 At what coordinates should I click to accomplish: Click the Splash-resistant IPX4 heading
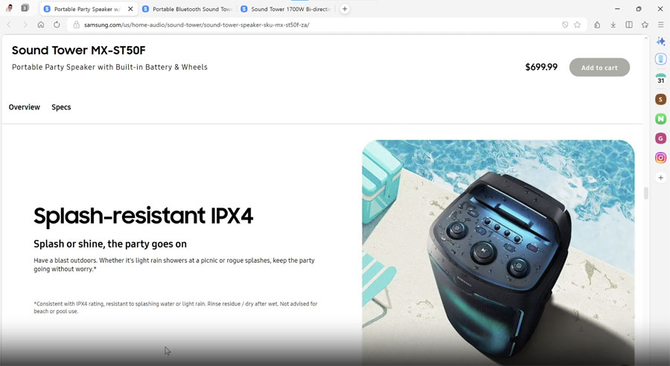pos(144,216)
